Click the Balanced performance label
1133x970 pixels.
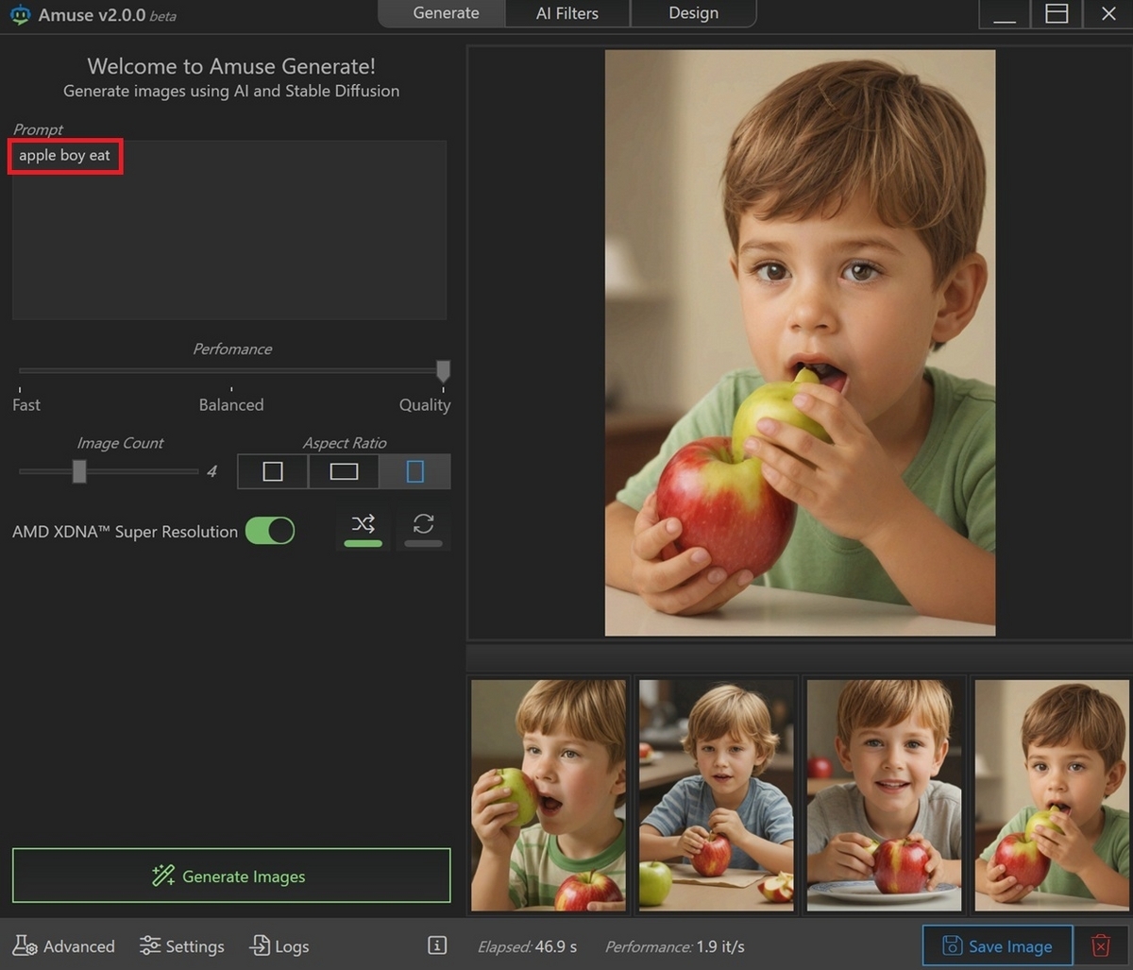tap(231, 404)
